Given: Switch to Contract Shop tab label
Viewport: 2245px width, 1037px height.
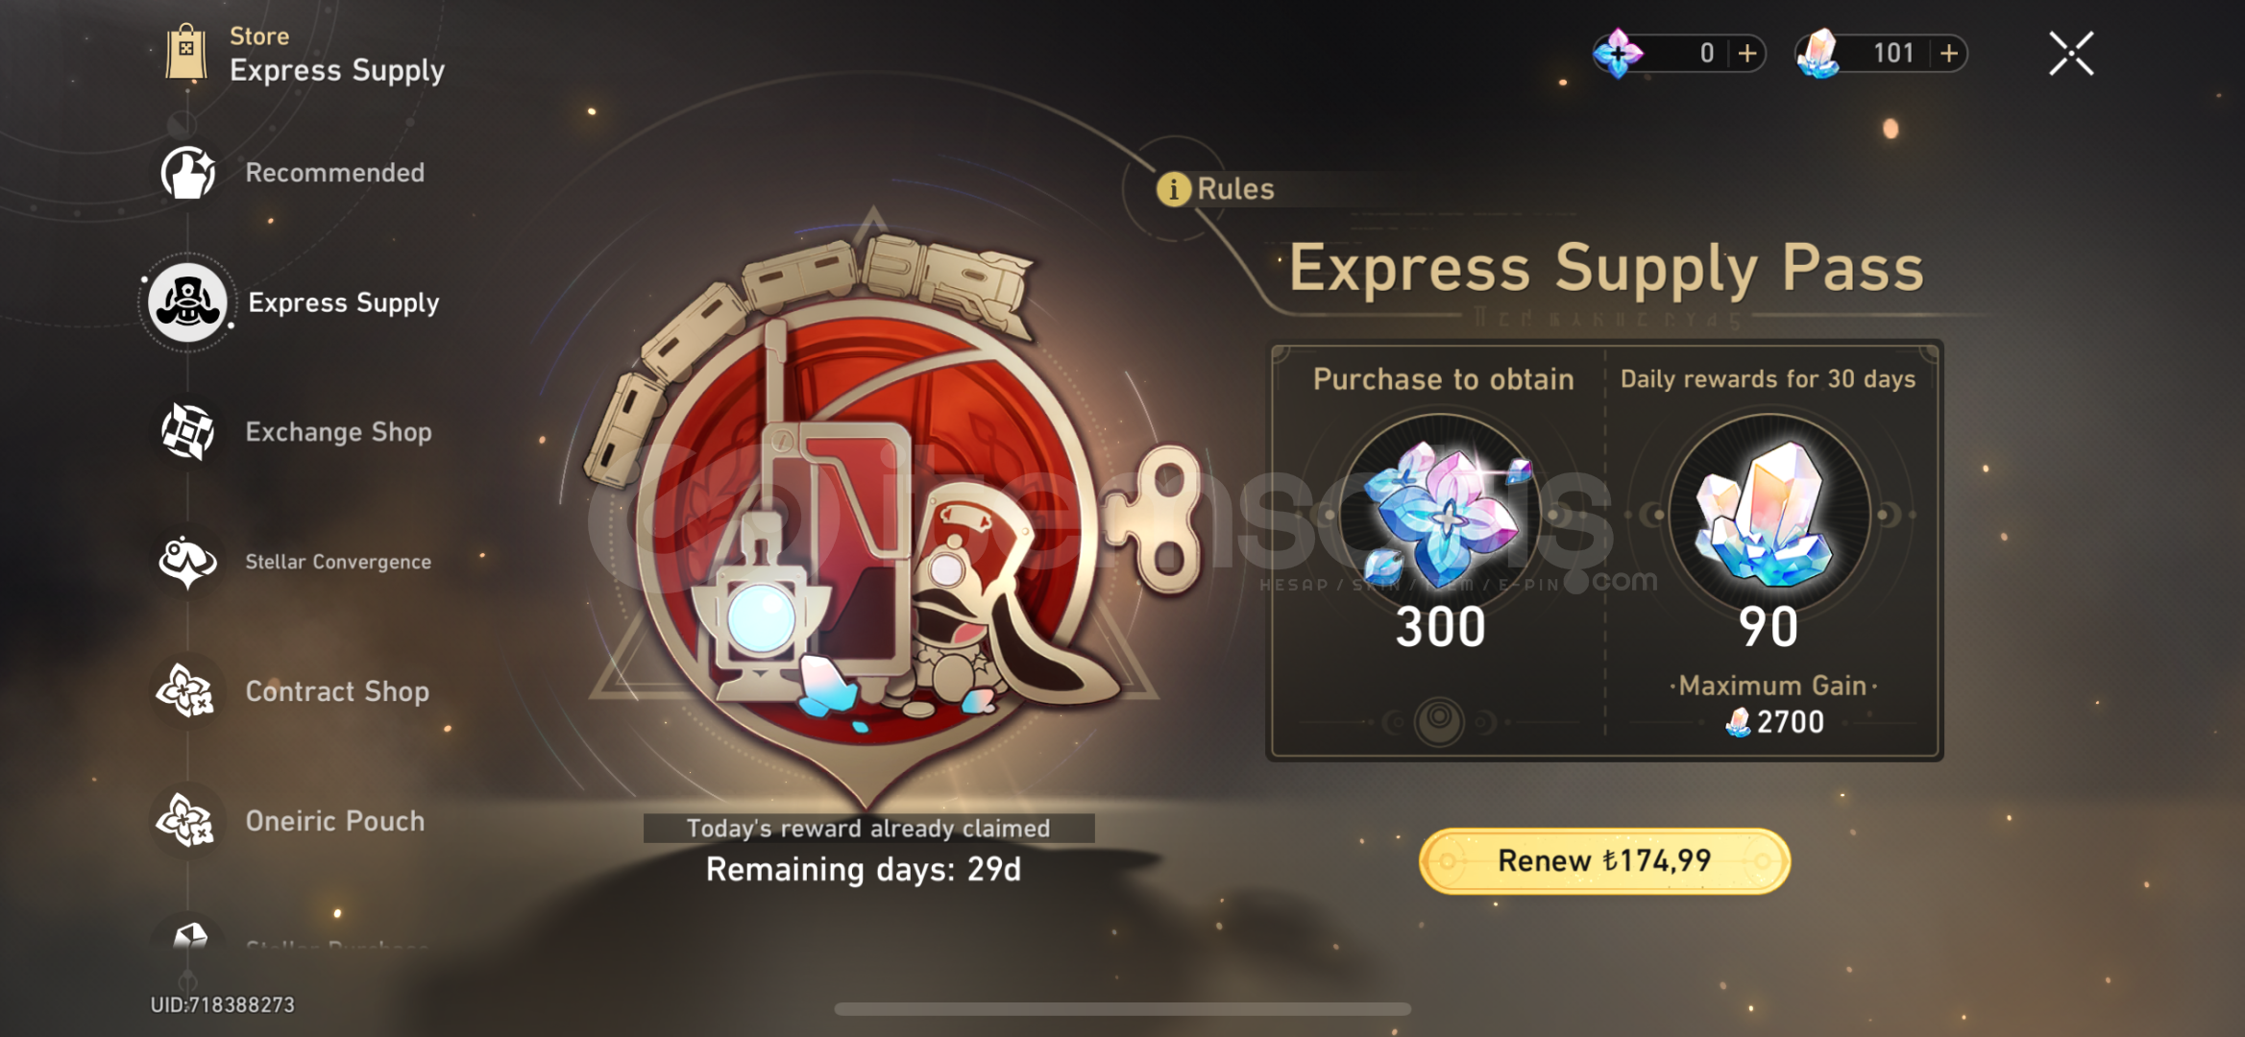Looking at the screenshot, I should click(337, 691).
